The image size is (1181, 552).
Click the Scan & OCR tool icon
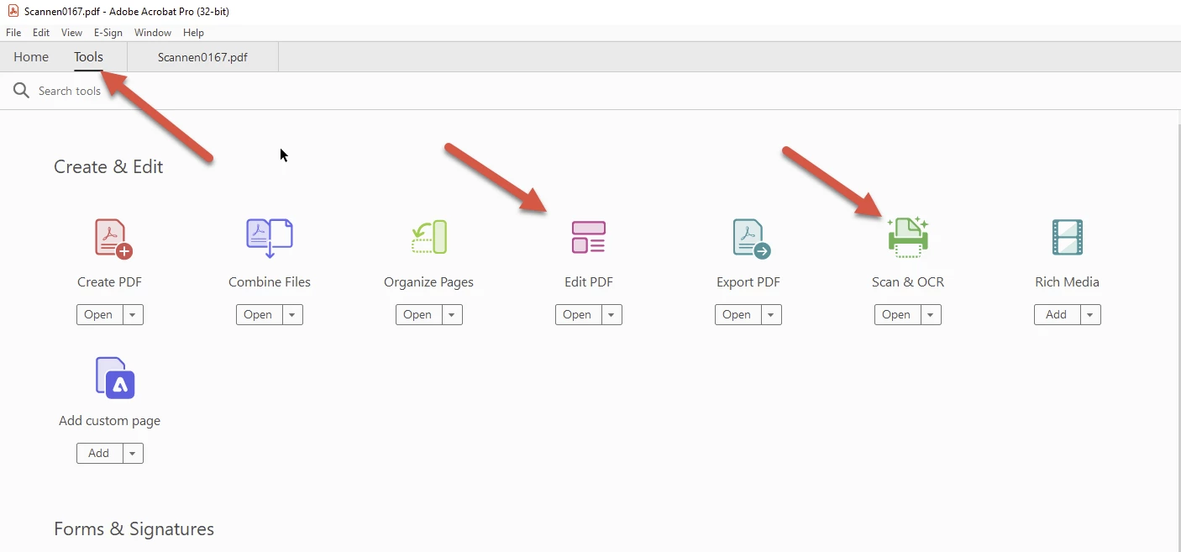click(x=908, y=238)
